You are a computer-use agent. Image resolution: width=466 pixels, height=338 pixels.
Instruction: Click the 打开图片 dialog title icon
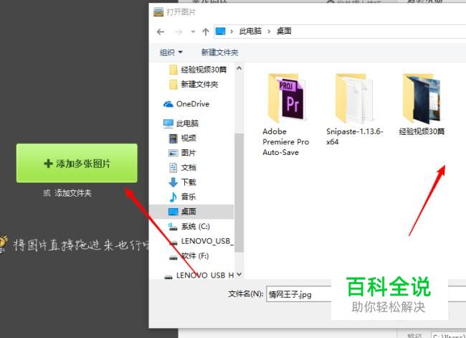[x=158, y=12]
